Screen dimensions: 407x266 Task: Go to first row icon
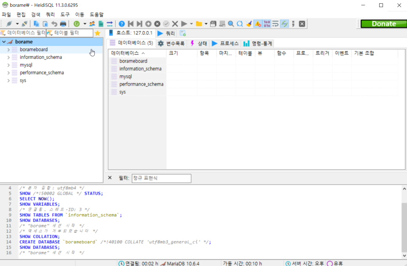pos(131,24)
